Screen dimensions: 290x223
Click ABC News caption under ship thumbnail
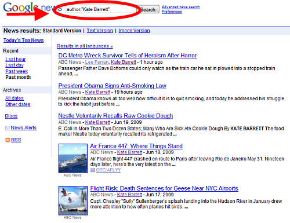point(72,176)
